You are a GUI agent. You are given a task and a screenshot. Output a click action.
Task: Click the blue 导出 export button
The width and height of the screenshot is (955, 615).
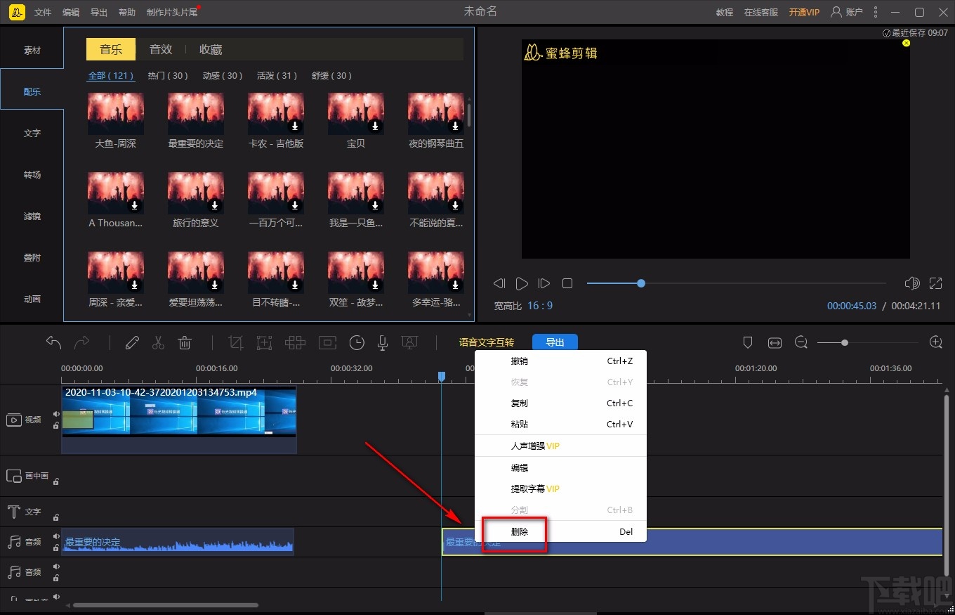(555, 342)
